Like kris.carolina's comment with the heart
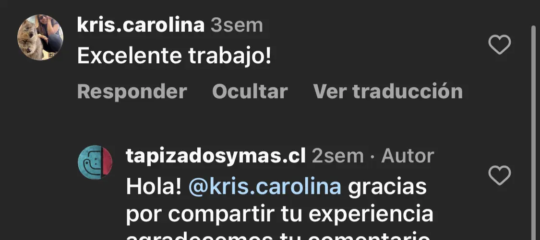This screenshot has height=240, width=540. coord(499,45)
